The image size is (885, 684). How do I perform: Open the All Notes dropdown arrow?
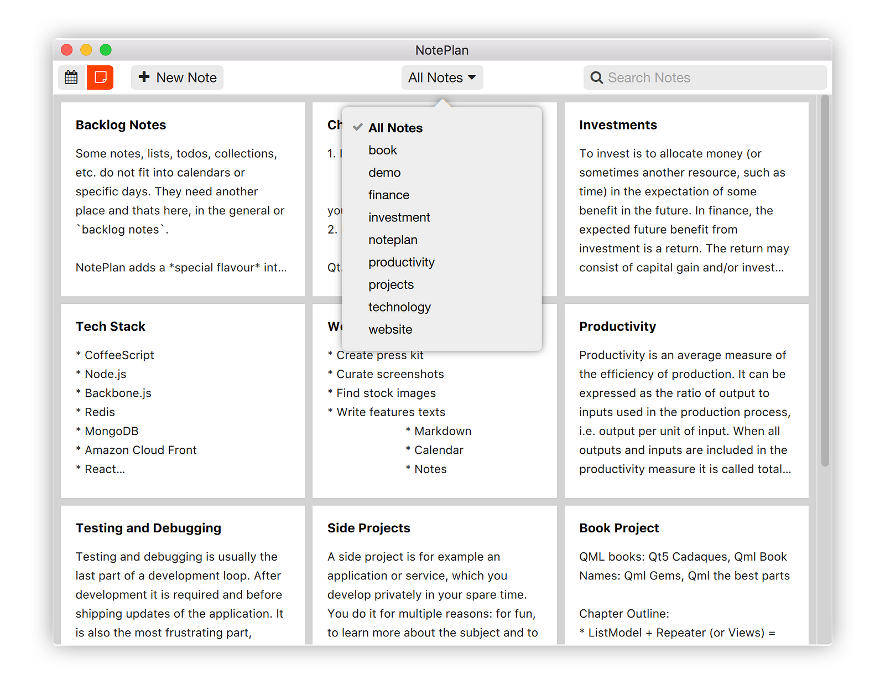[x=472, y=77]
